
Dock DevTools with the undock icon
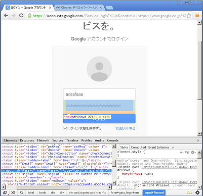tap(5, 192)
